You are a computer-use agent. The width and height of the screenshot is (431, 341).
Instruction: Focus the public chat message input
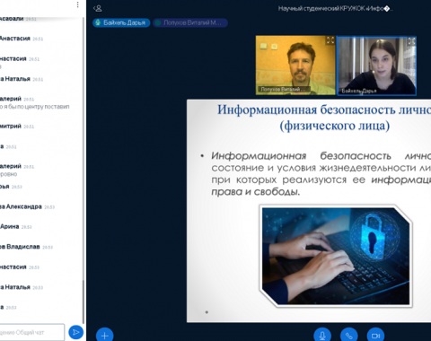pyautogui.click(x=31, y=332)
